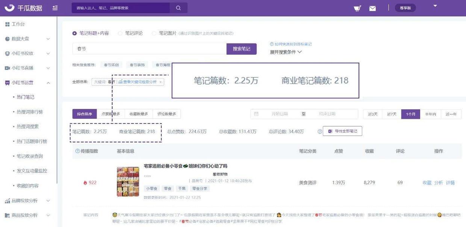Viewport: 466px width, 227px height.
Task: Select the 笔记图片 radio button
Action: click(154, 33)
